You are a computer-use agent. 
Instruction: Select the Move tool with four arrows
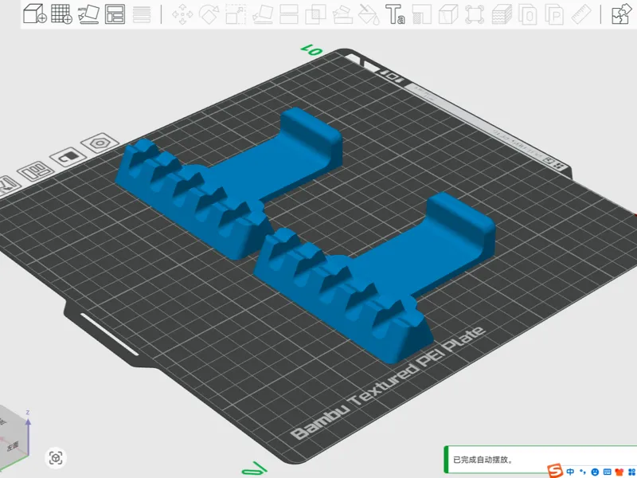coord(182,14)
